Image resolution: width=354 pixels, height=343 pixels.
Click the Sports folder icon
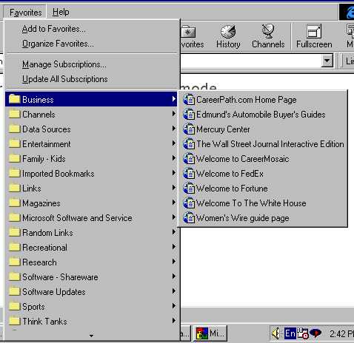[x=14, y=306]
